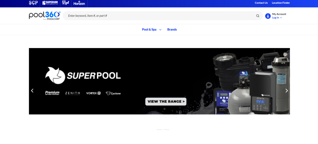Show previous banner slide arrow
The height and width of the screenshot is (144, 318).
[x=32, y=91]
